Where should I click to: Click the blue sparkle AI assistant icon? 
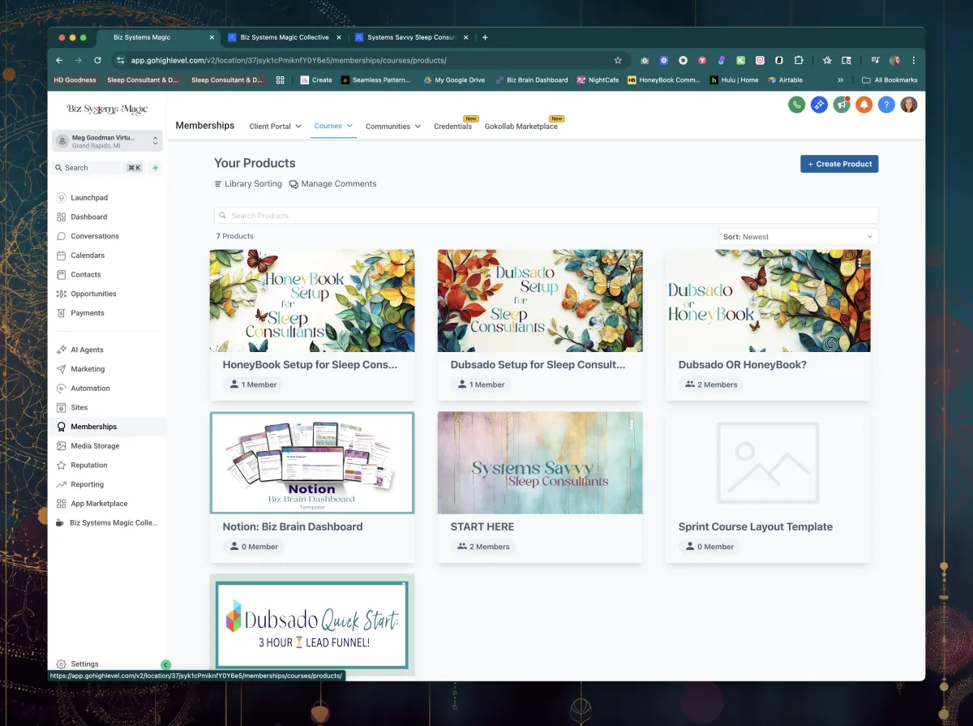click(x=819, y=105)
